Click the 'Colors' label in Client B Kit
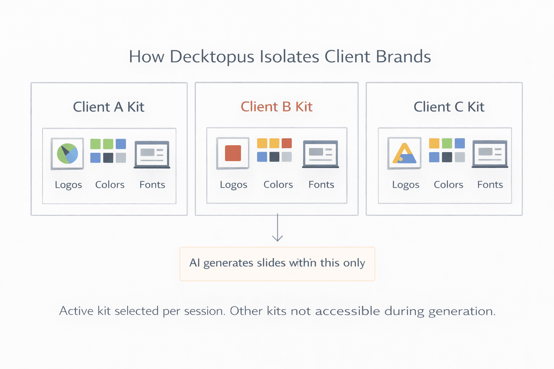Viewport: 554px width, 369px height. [x=278, y=184]
